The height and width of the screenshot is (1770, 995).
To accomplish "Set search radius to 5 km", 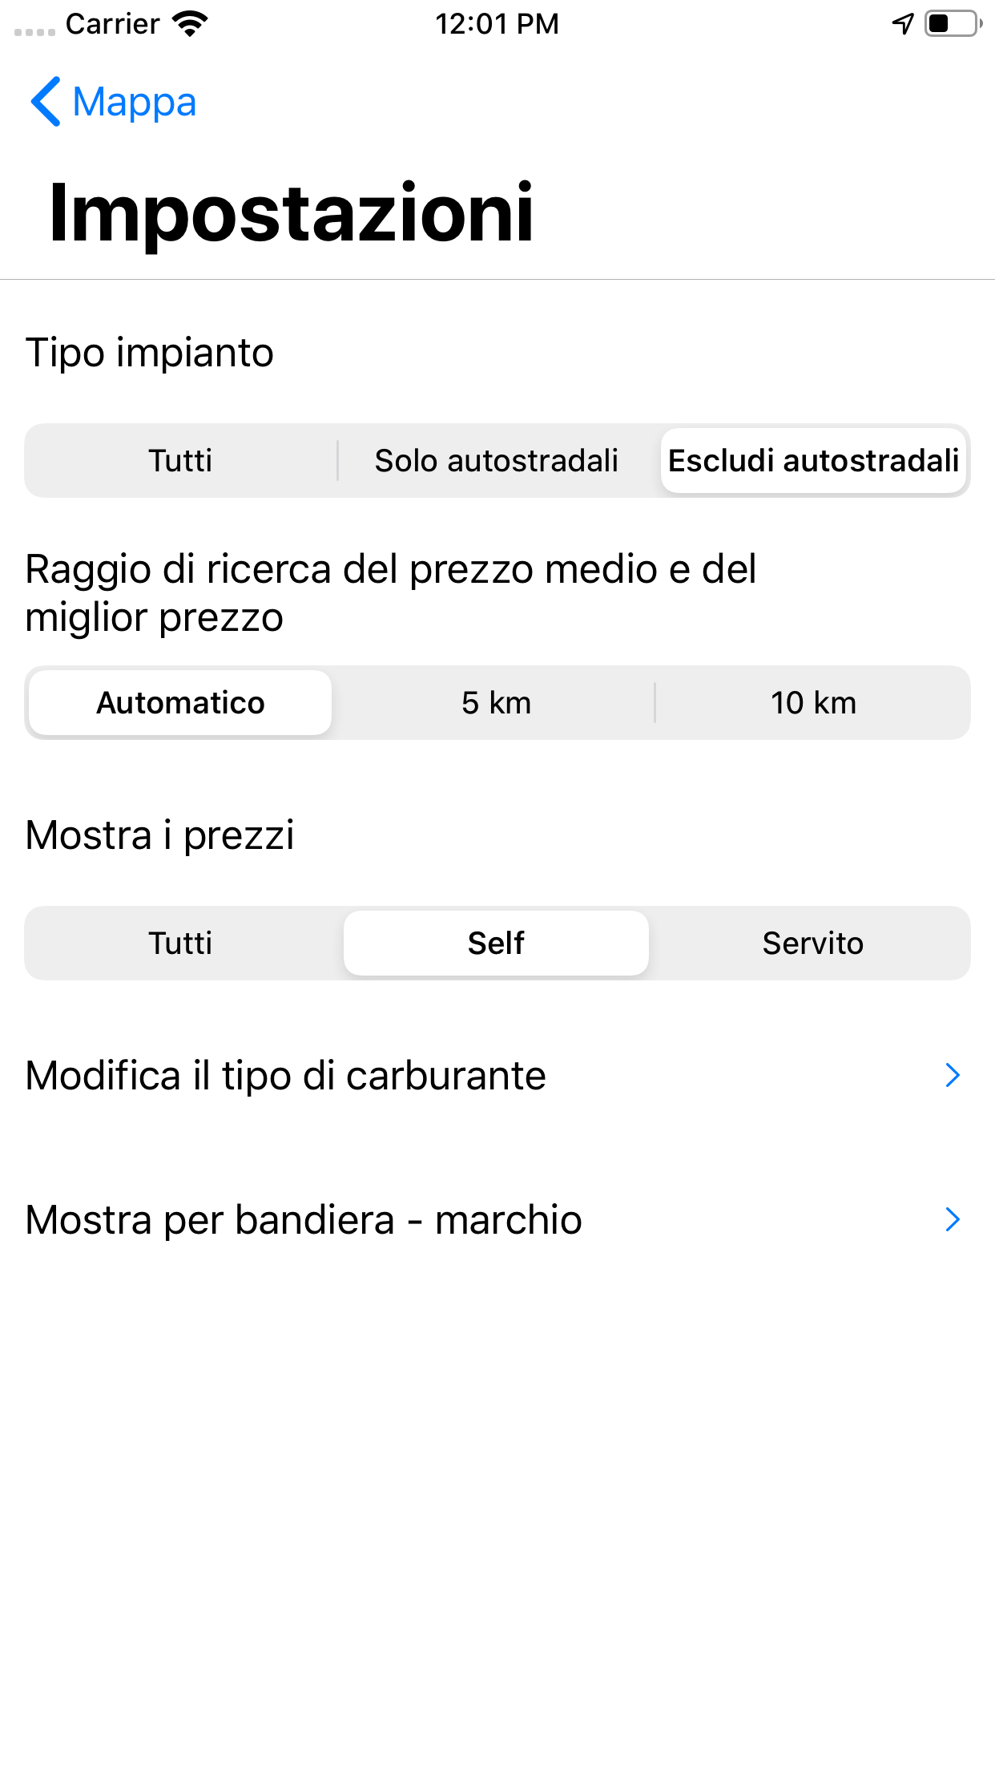I will 497,703.
